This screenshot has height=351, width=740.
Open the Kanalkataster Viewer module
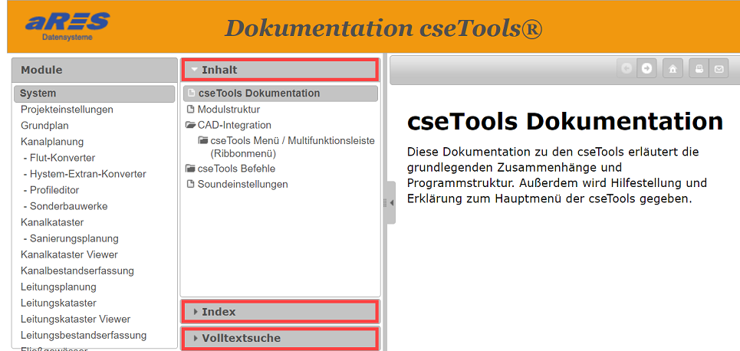[69, 254]
